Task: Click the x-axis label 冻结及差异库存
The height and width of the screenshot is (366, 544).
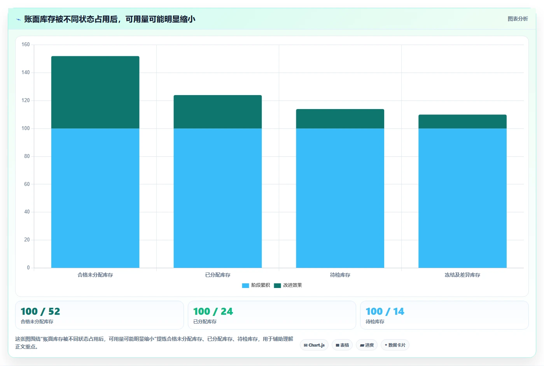Action: [x=462, y=275]
